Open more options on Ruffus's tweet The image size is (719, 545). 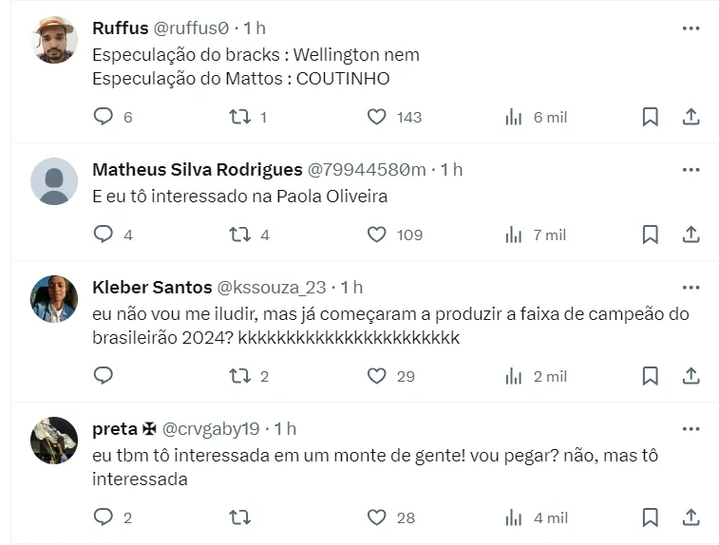[x=691, y=28]
